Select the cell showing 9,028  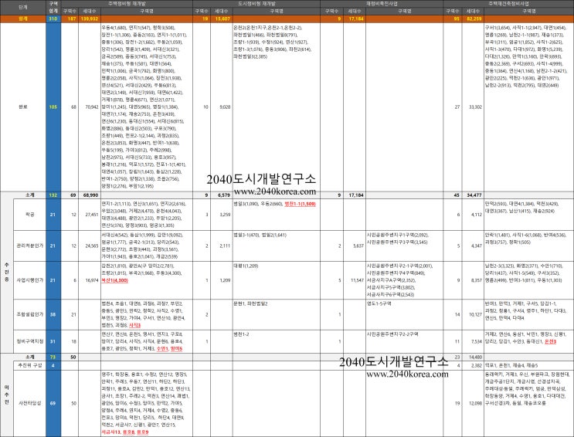(222, 107)
